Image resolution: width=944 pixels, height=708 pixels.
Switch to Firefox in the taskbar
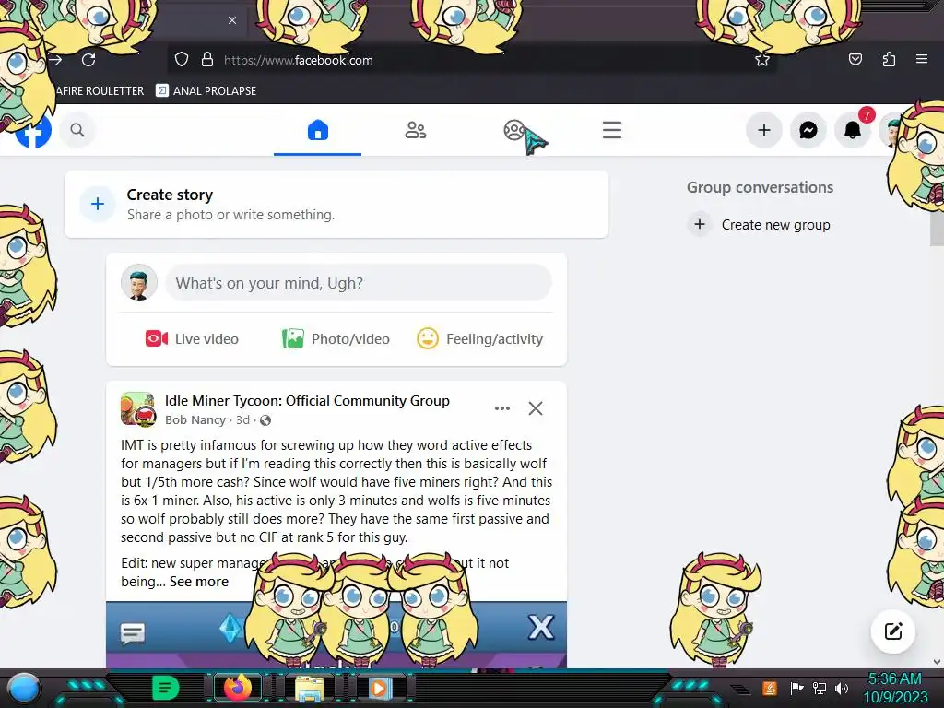[x=237, y=688]
